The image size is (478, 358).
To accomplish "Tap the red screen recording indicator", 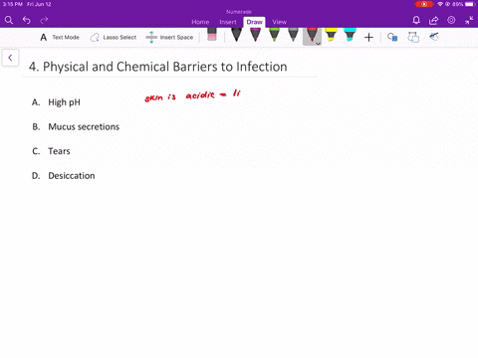I will 424,4.
